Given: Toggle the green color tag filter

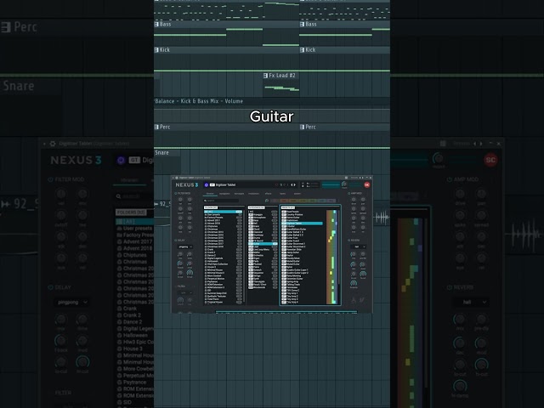Looking at the screenshot, I should pyautogui.click(x=312, y=201).
